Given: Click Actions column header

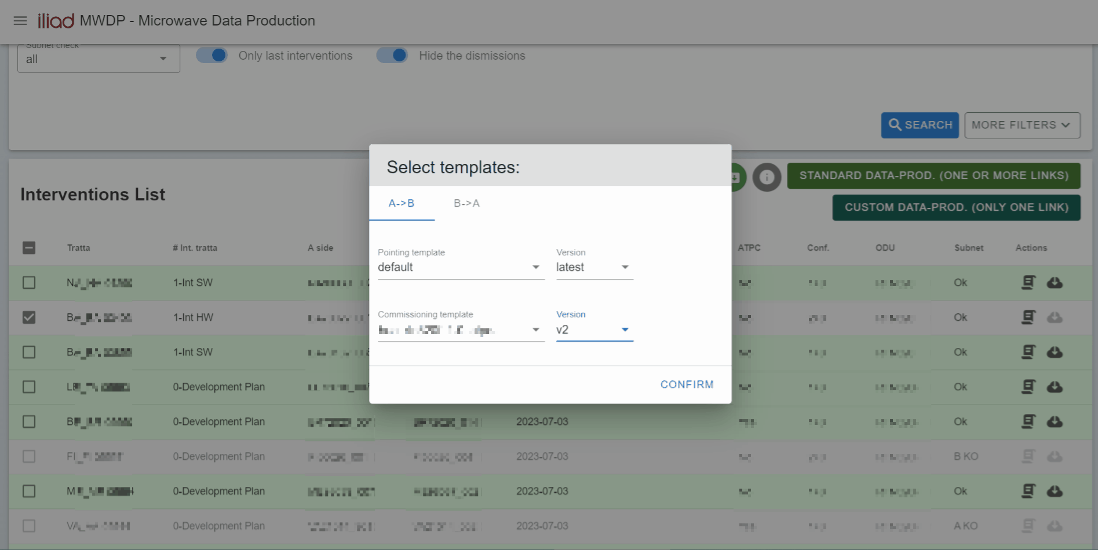Looking at the screenshot, I should point(1031,248).
